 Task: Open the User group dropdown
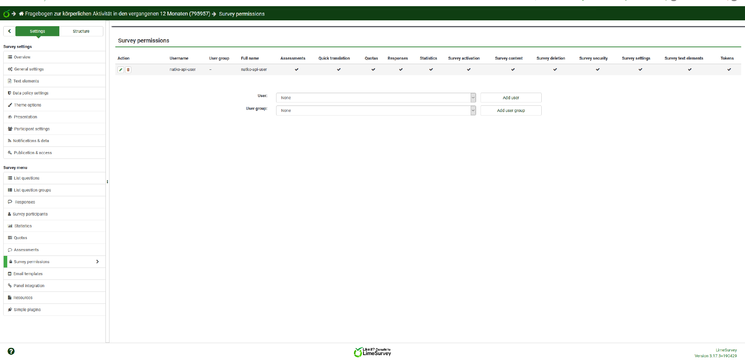pyautogui.click(x=375, y=110)
